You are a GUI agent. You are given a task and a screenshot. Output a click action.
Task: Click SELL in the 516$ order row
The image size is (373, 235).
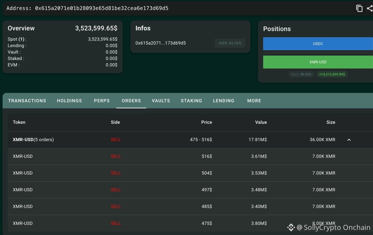pyautogui.click(x=116, y=156)
